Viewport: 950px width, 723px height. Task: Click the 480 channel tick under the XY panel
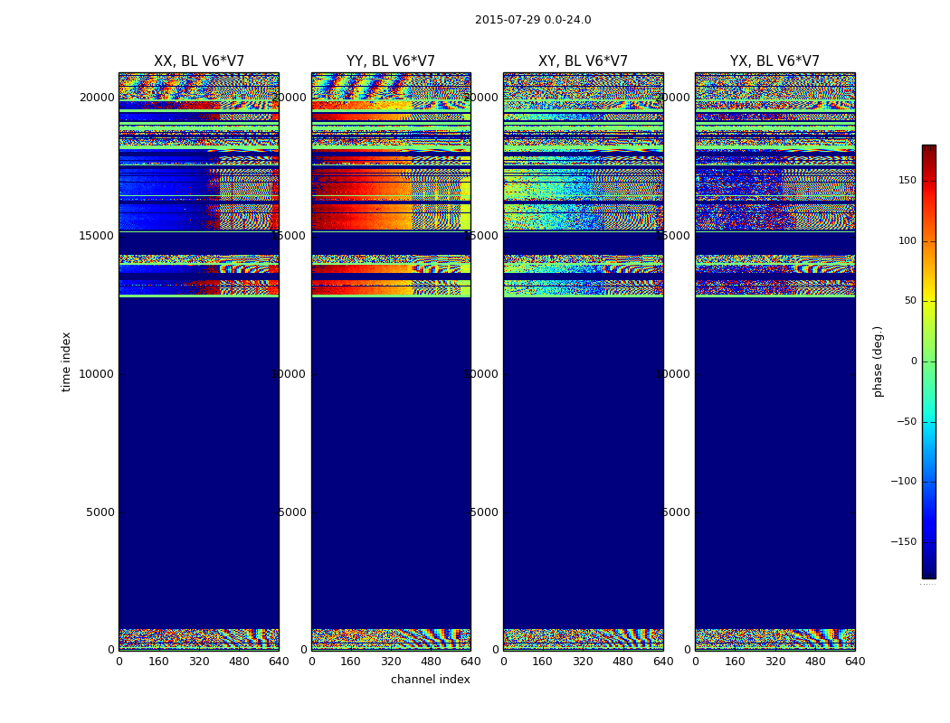click(x=622, y=662)
